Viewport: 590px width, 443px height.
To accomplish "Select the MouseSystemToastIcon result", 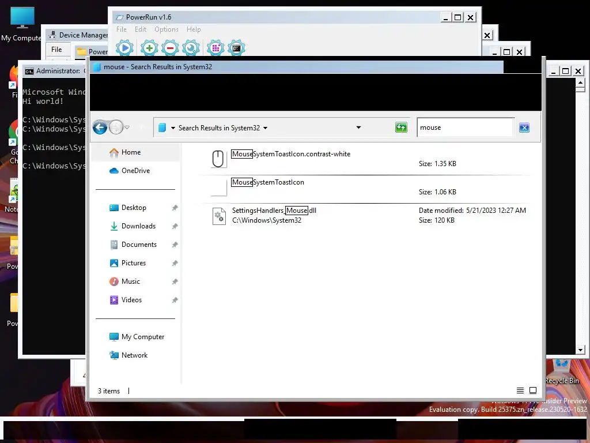I will [365, 187].
